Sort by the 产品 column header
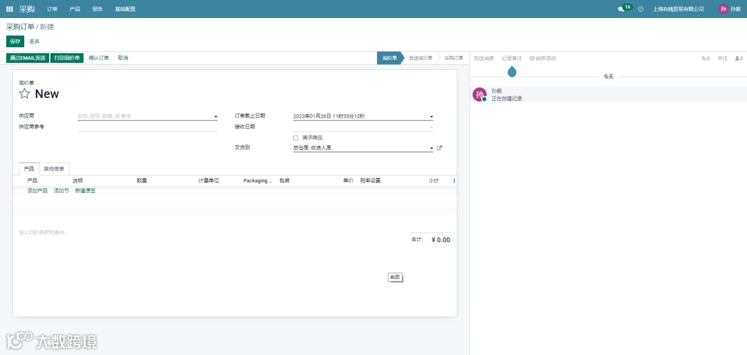Screen dimensions: 747x355 coord(33,181)
